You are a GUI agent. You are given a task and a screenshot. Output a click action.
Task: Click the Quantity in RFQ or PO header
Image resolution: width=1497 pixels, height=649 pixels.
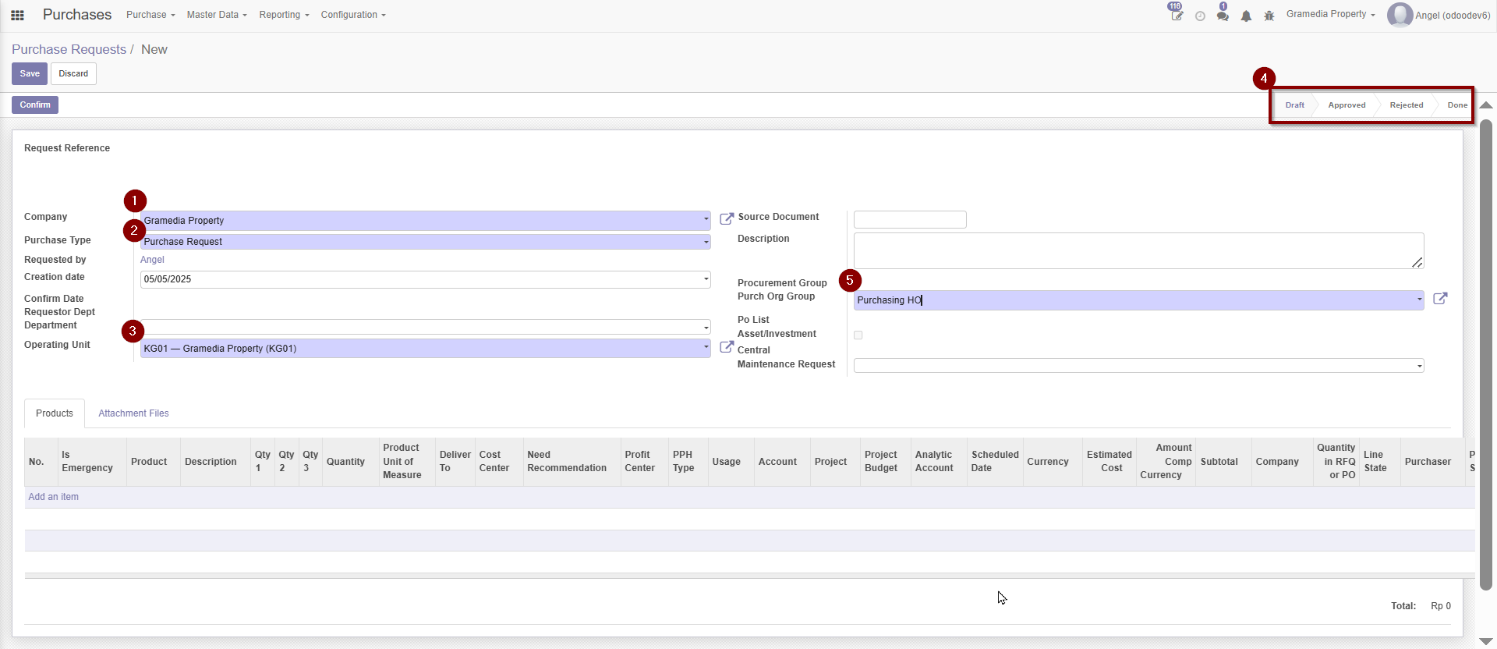click(1336, 462)
